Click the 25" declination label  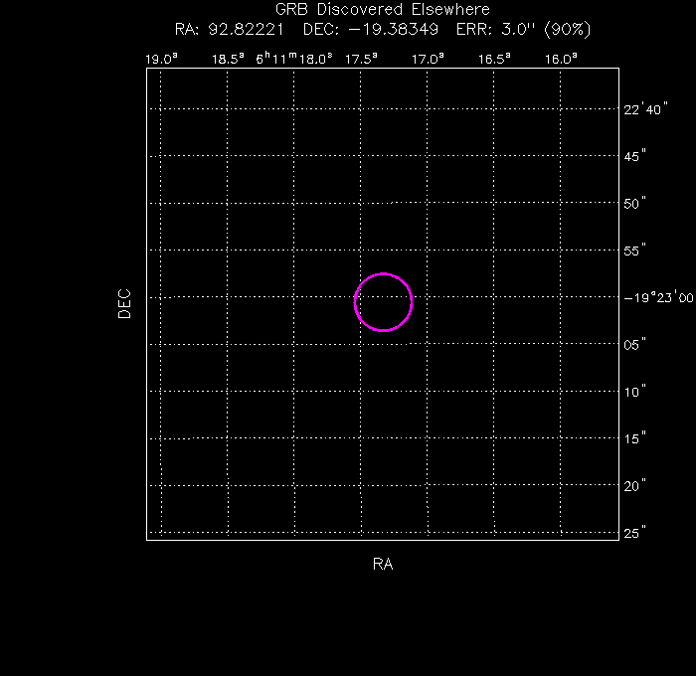[x=634, y=533]
